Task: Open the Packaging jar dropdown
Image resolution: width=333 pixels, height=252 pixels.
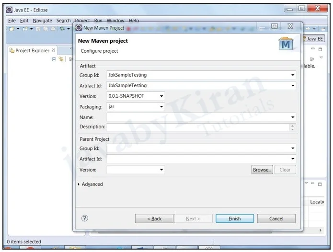Action: click(161, 106)
